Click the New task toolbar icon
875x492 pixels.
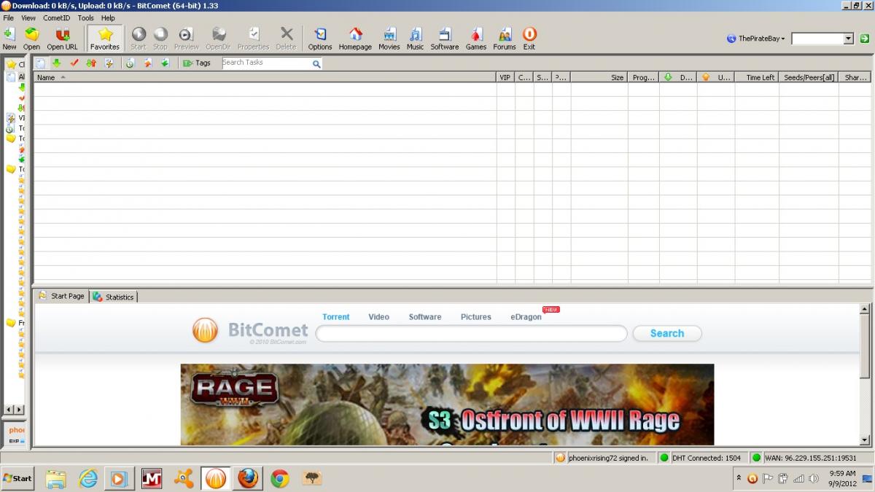click(x=9, y=35)
